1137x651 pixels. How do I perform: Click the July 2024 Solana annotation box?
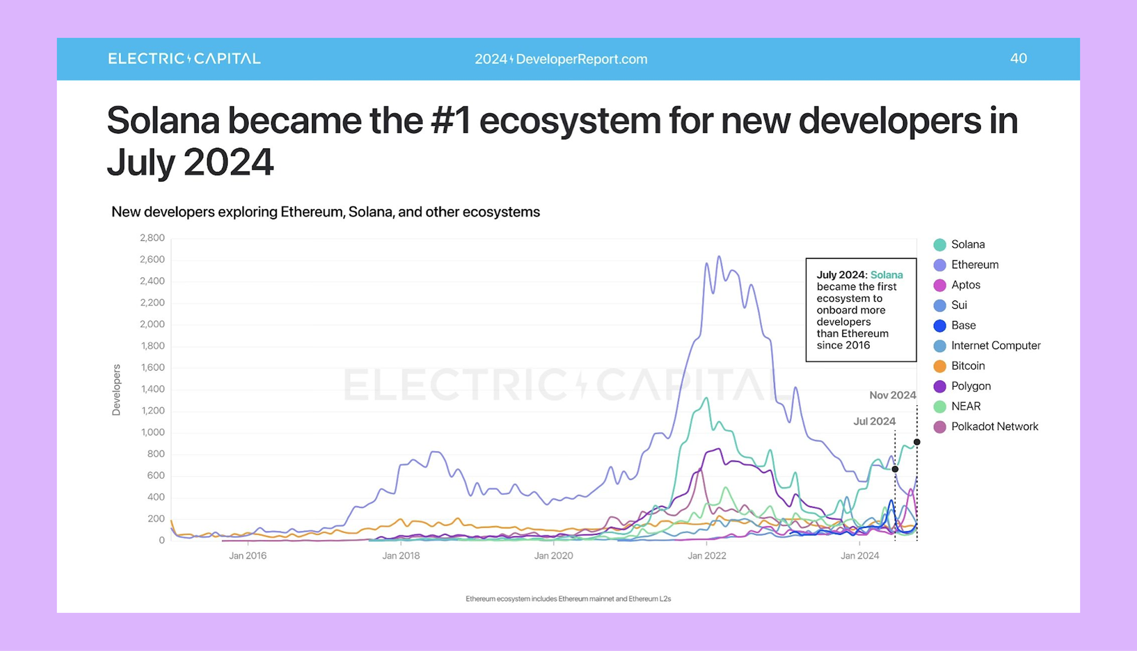pos(861,310)
